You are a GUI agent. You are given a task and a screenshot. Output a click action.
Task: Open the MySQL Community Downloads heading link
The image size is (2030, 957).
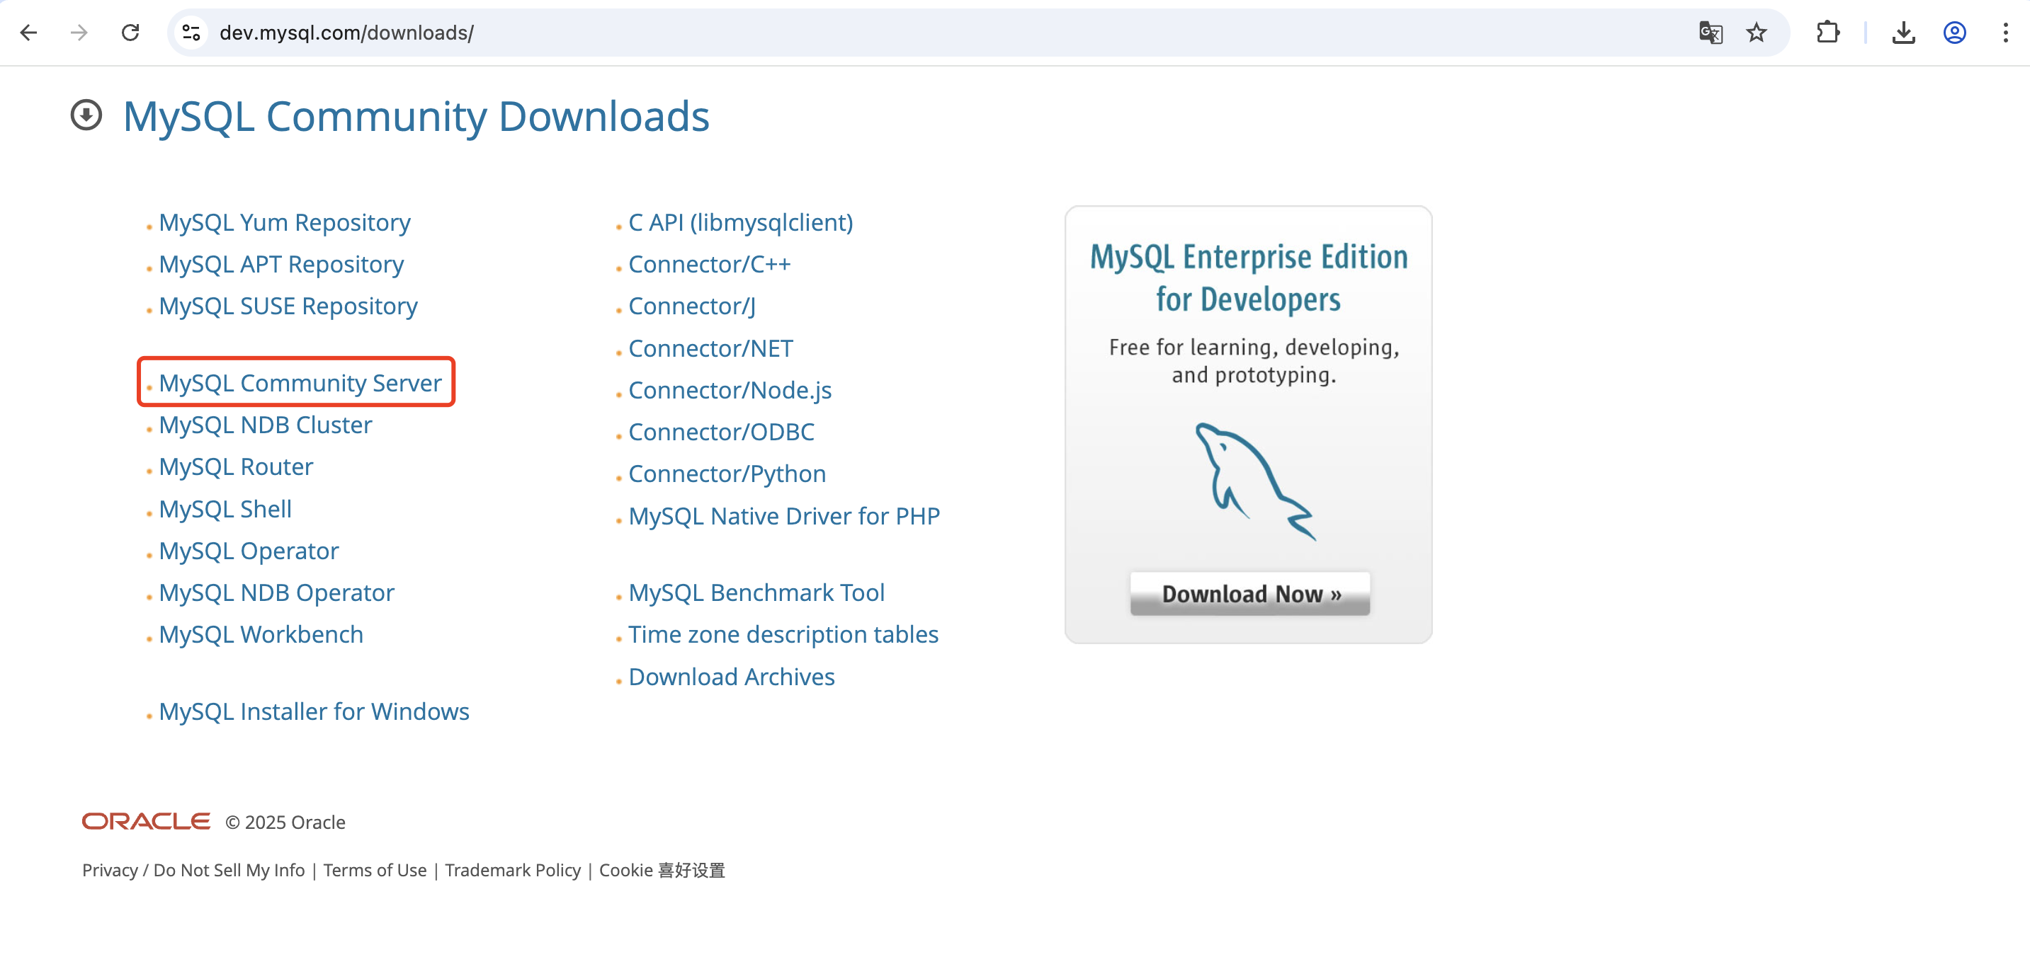(x=416, y=117)
